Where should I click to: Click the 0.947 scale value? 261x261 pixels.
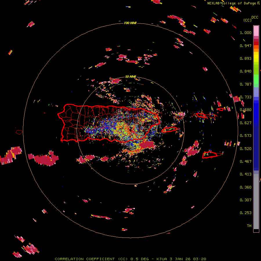coord(246,46)
